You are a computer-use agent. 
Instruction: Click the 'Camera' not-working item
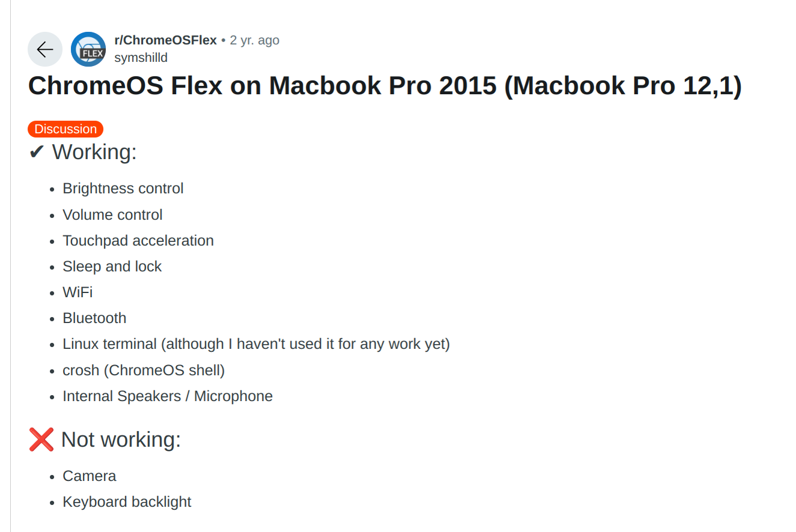point(90,476)
